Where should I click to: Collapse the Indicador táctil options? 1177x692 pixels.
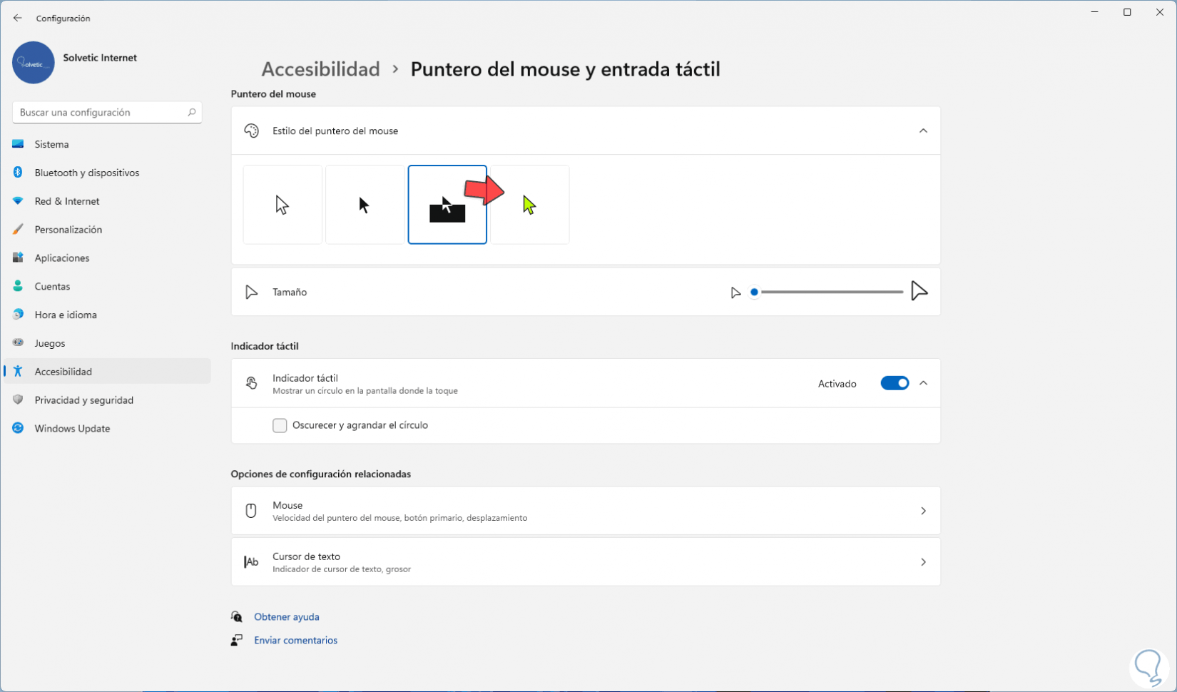pyautogui.click(x=923, y=383)
